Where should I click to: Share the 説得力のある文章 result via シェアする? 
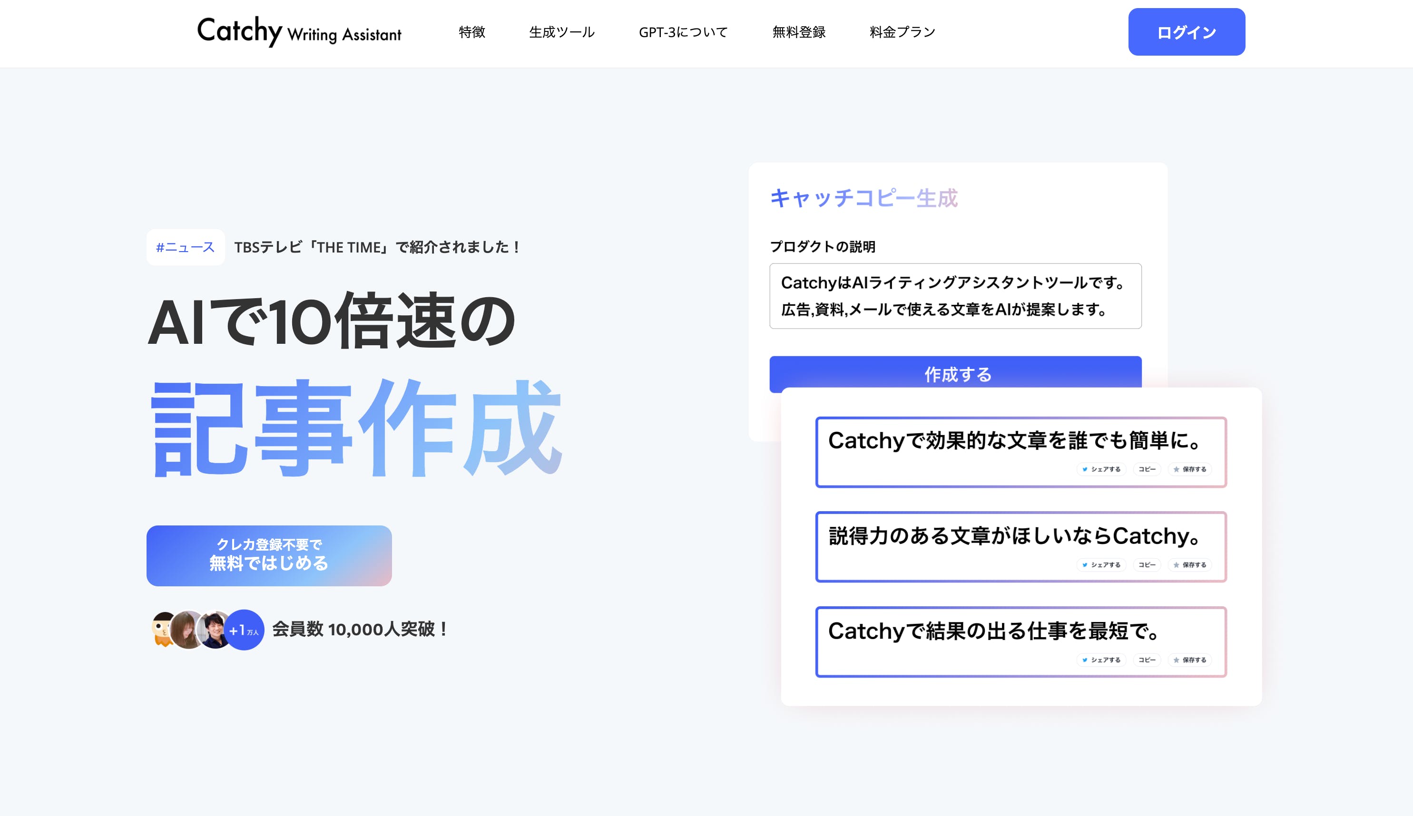tap(1101, 564)
